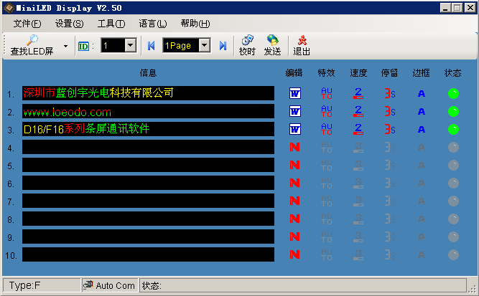Image resolution: width=479 pixels, height=296 pixels.
Task: Click the 退出 exit button
Action: 302,45
